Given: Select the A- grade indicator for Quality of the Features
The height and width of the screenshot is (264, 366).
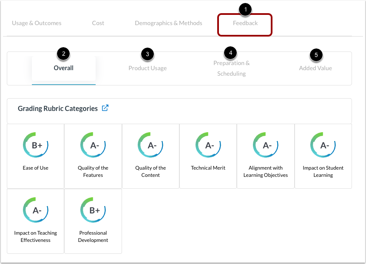Looking at the screenshot, I should pos(93,145).
